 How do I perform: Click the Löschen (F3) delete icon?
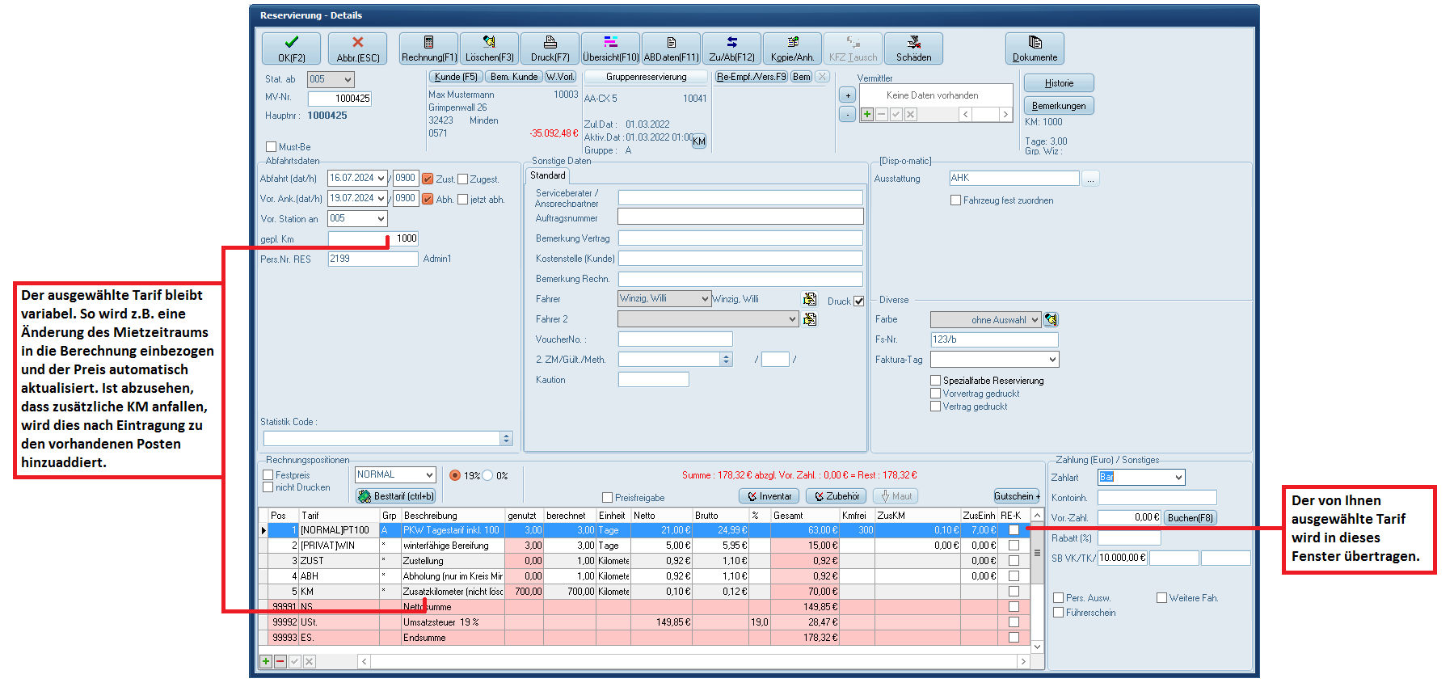click(x=489, y=48)
